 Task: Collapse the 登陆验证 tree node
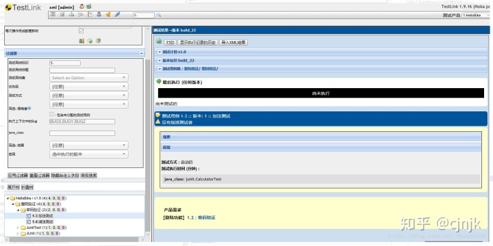(x=13, y=204)
